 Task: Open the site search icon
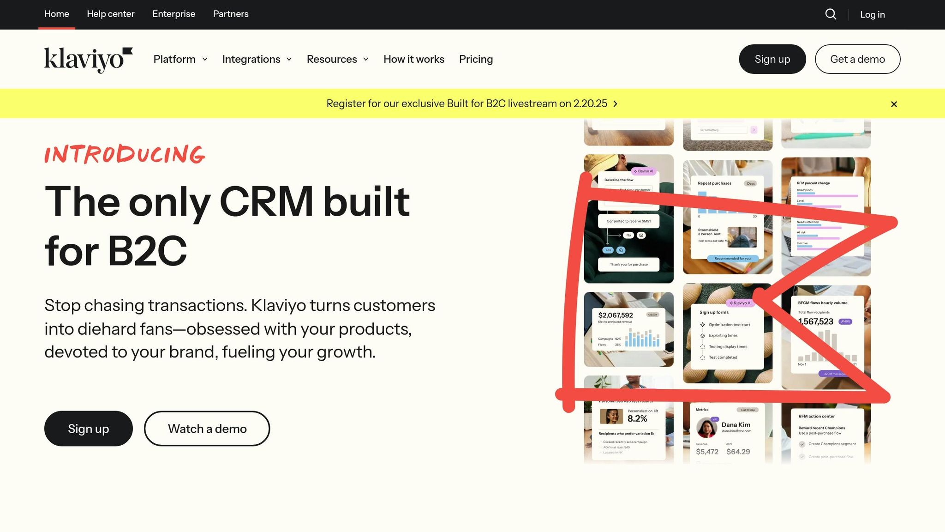tap(831, 14)
